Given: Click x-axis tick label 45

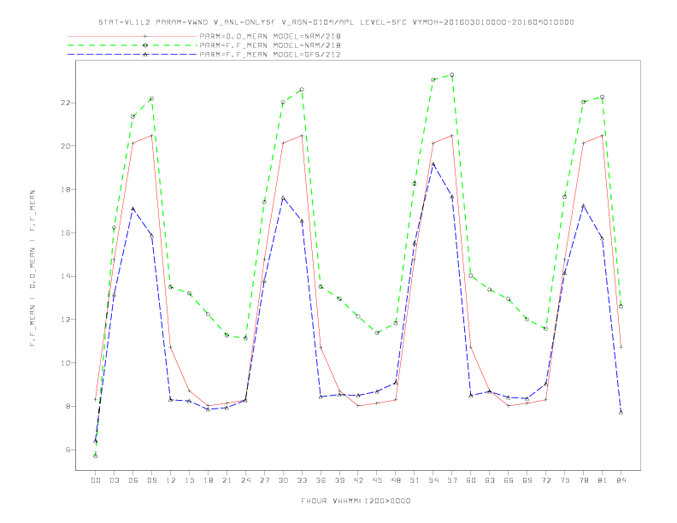Looking at the screenshot, I should click(377, 480).
